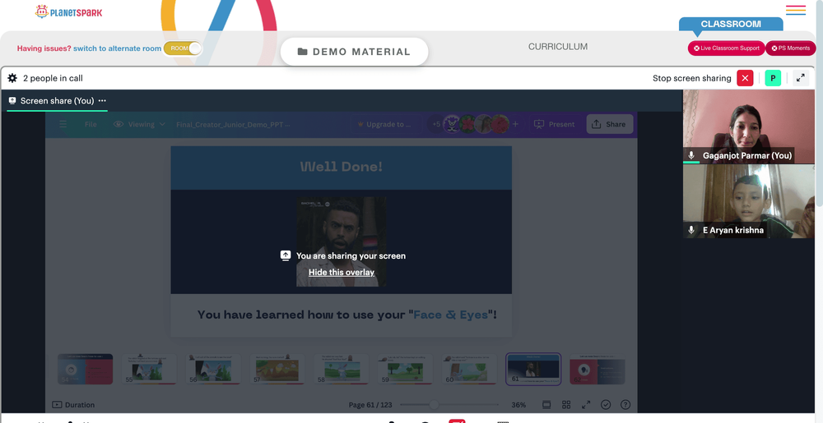
Task: Click the man's GIF image on slide
Action: (x=342, y=241)
